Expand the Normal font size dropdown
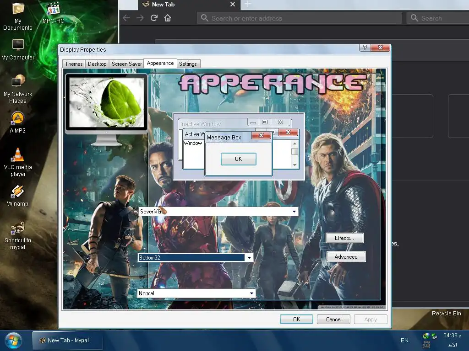This screenshot has height=351, width=469. click(x=251, y=293)
